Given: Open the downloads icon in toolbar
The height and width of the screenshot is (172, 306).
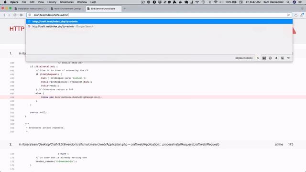Looking at the screenshot, I should 302,15.
